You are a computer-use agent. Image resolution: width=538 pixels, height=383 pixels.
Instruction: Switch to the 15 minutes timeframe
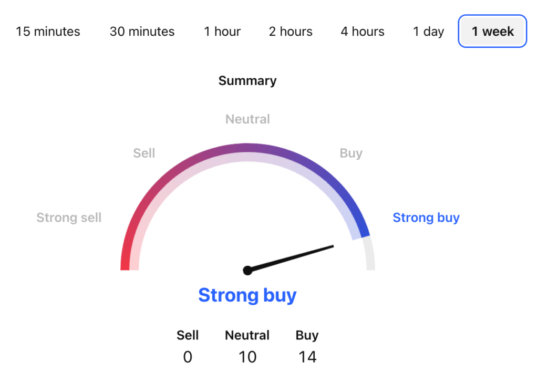tap(48, 31)
